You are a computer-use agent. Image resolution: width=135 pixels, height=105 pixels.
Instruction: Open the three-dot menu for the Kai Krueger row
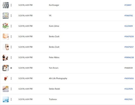coord(11,5)
